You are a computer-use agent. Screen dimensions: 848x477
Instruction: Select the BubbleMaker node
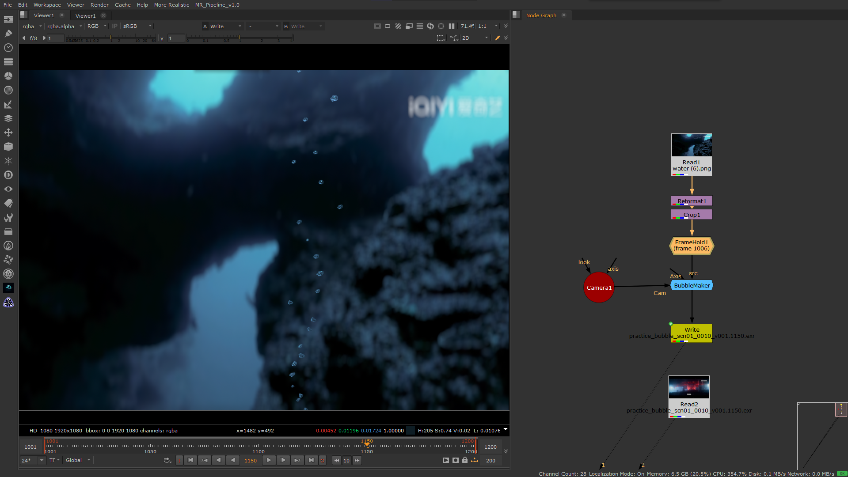pos(692,286)
